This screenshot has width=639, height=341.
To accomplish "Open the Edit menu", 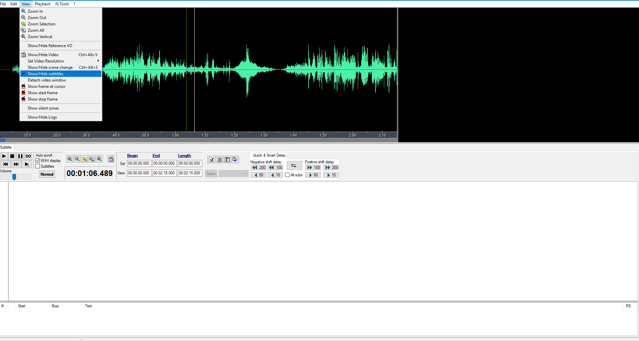I will pos(14,4).
